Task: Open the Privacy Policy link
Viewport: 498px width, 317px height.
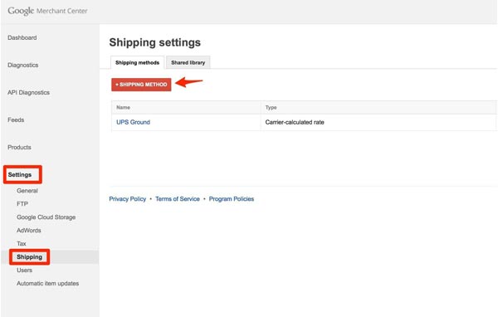Action: click(x=127, y=199)
